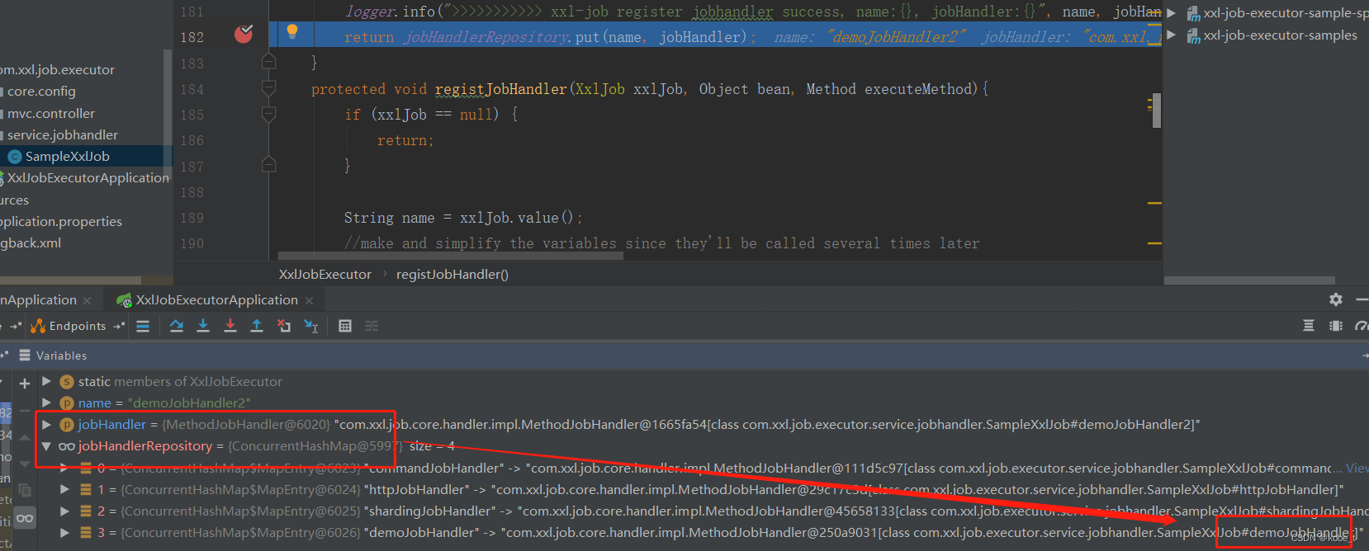This screenshot has width=1369, height=551.
Task: Select service.jobhandler package
Action: [x=63, y=134]
